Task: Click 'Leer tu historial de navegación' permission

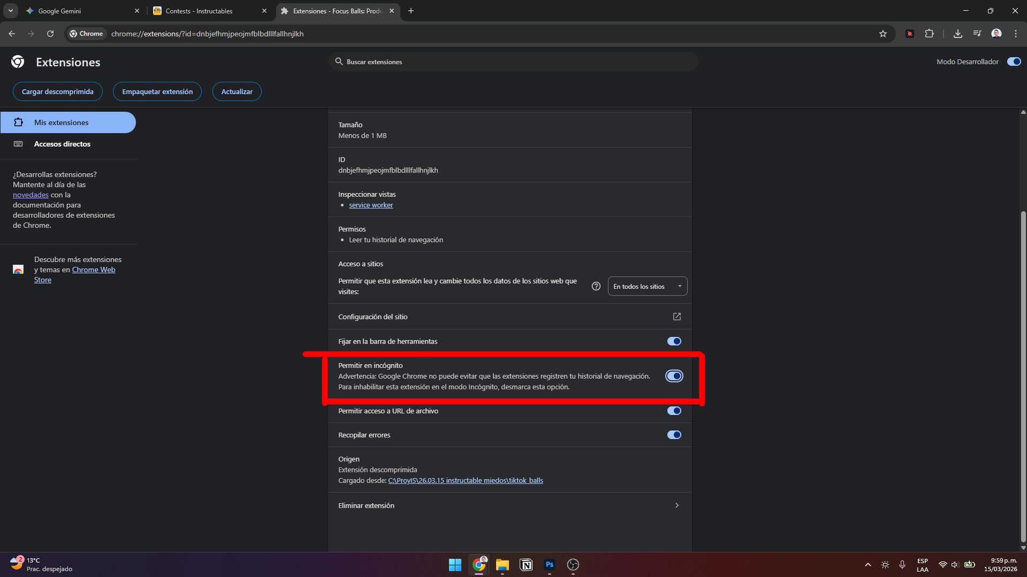Action: [x=396, y=240]
